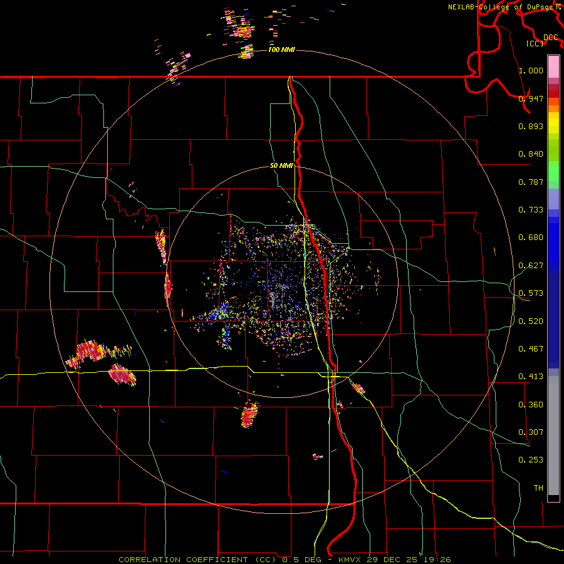Click the TH threshold label
The image size is (564, 564).
(538, 488)
